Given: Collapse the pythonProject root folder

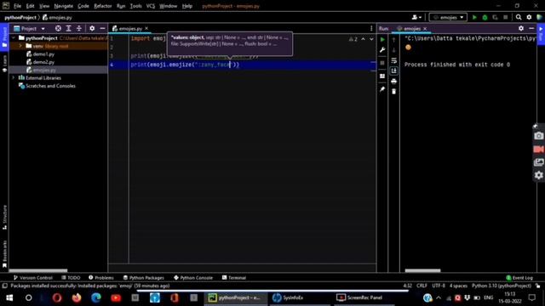Looking at the screenshot, I should tap(14, 37).
